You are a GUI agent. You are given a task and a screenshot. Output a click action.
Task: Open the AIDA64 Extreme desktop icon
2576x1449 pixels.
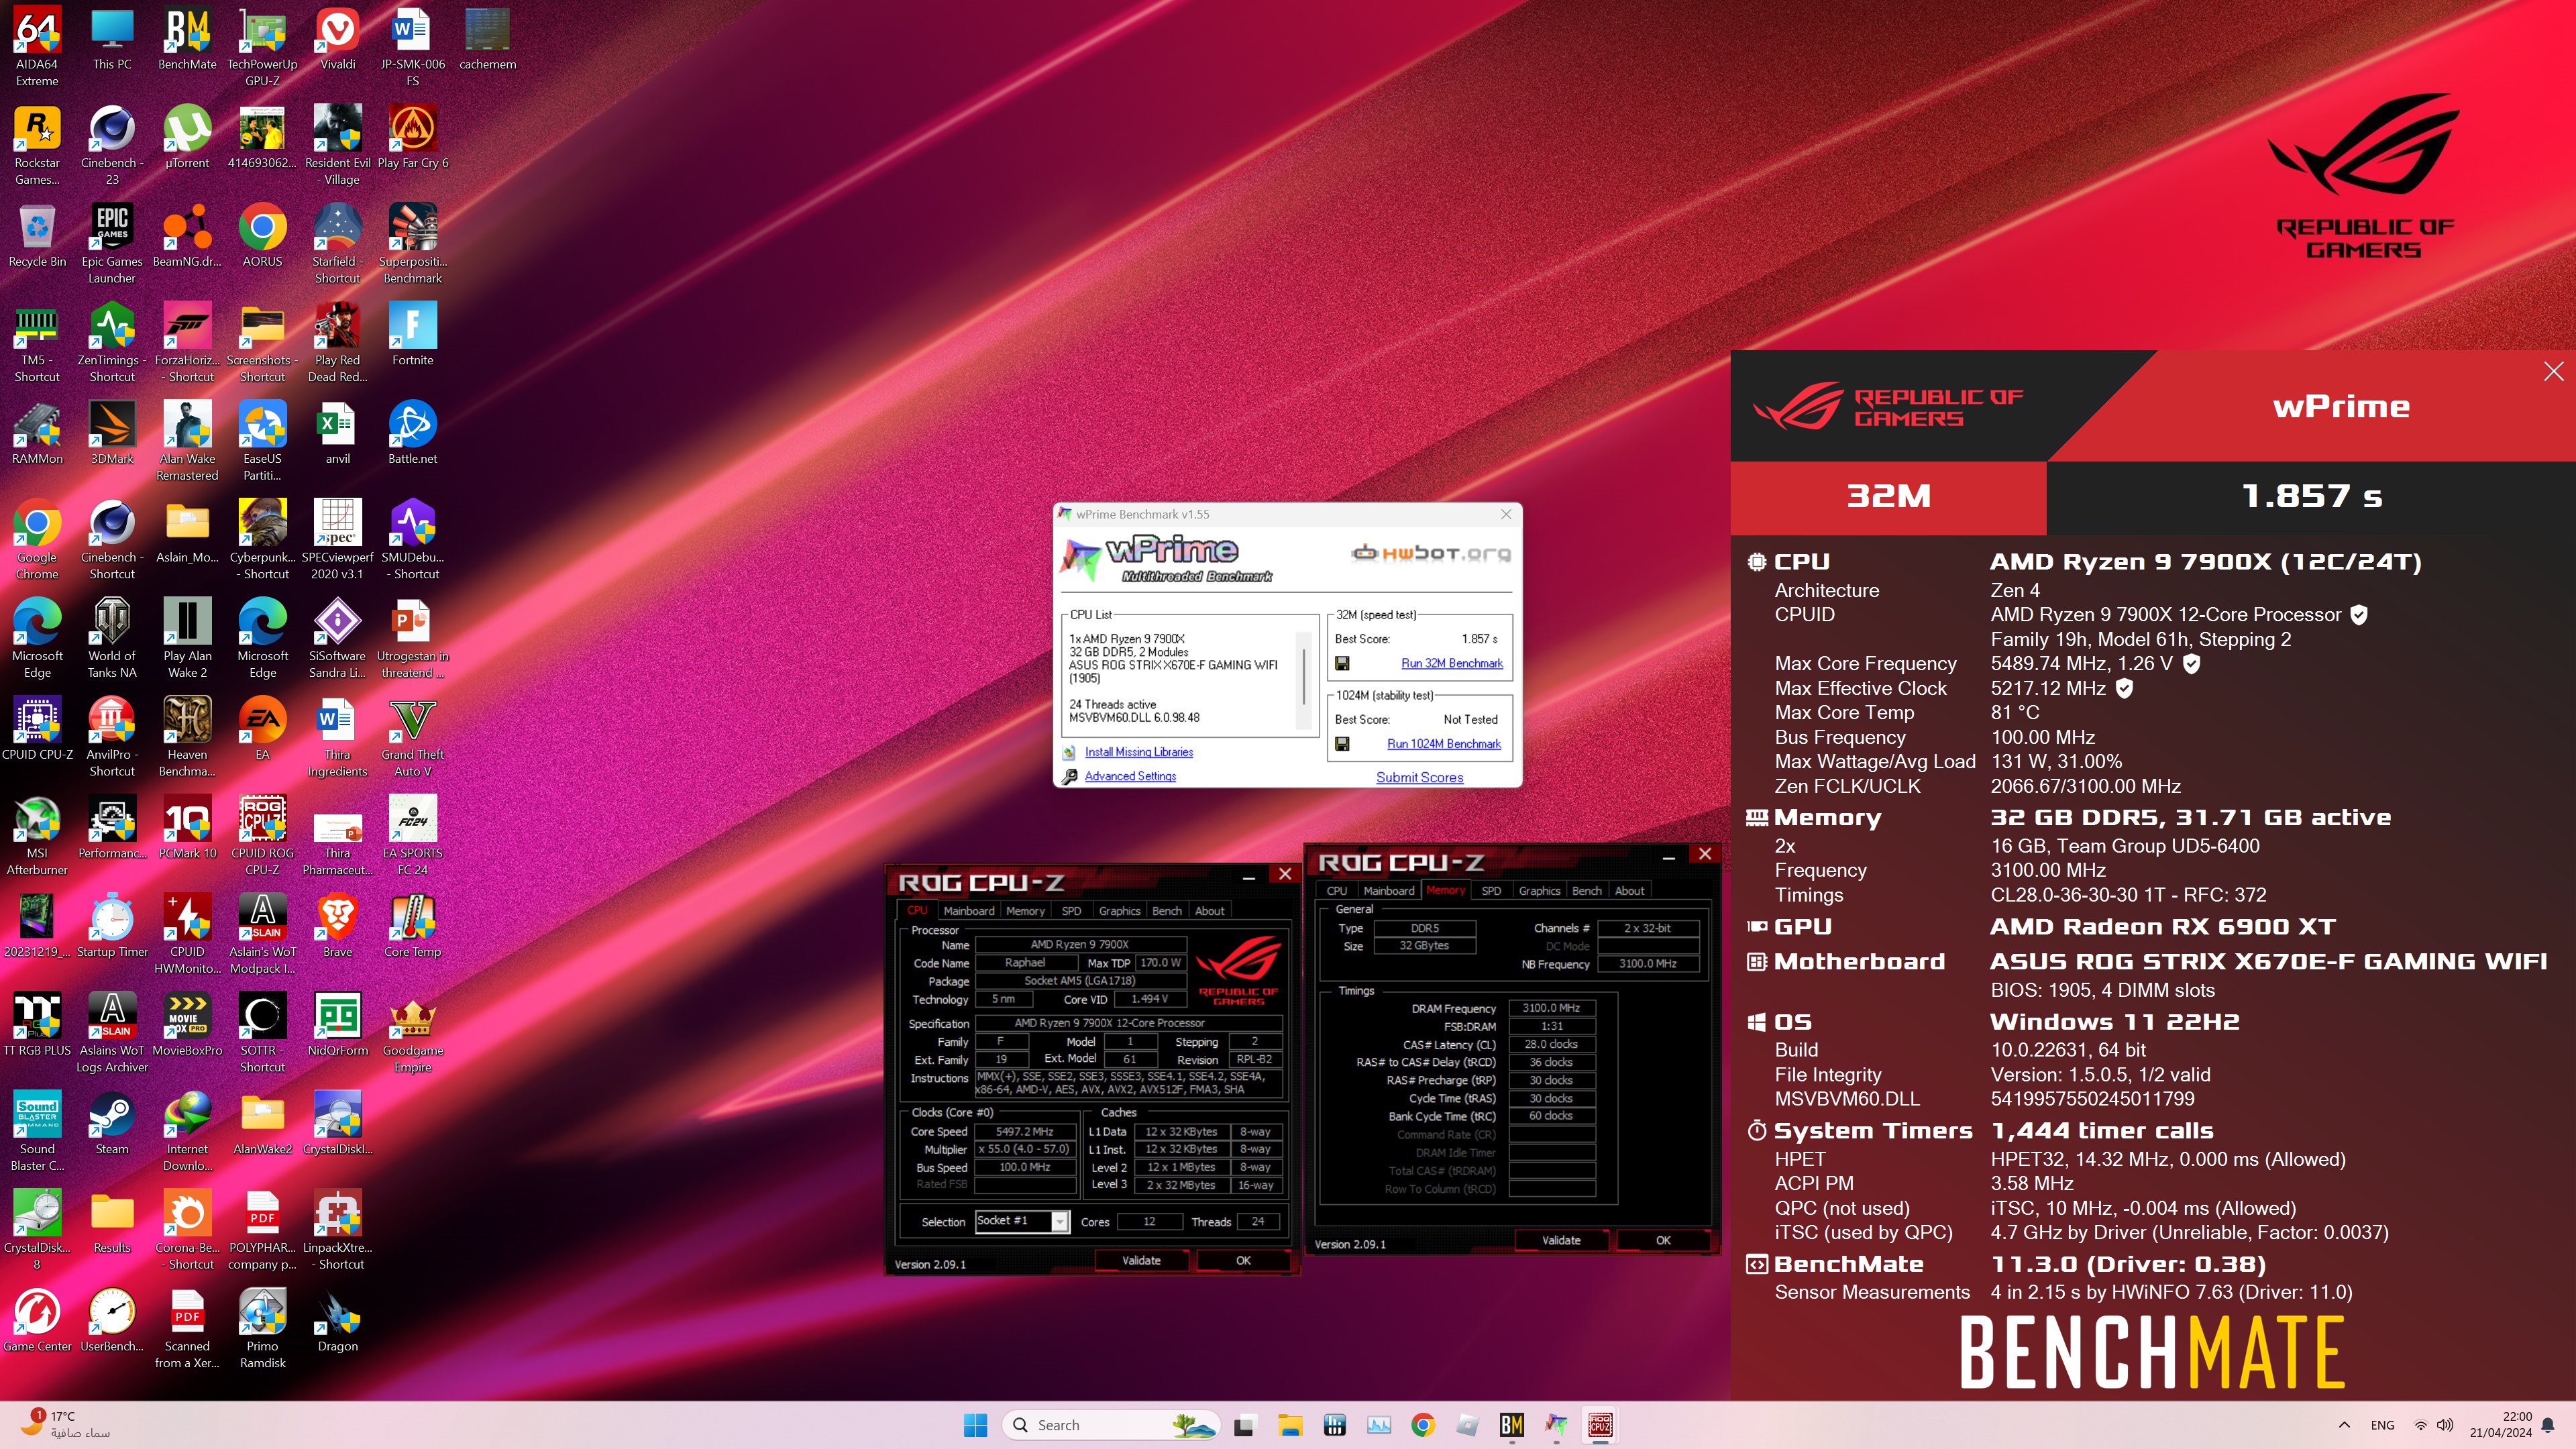[x=37, y=46]
